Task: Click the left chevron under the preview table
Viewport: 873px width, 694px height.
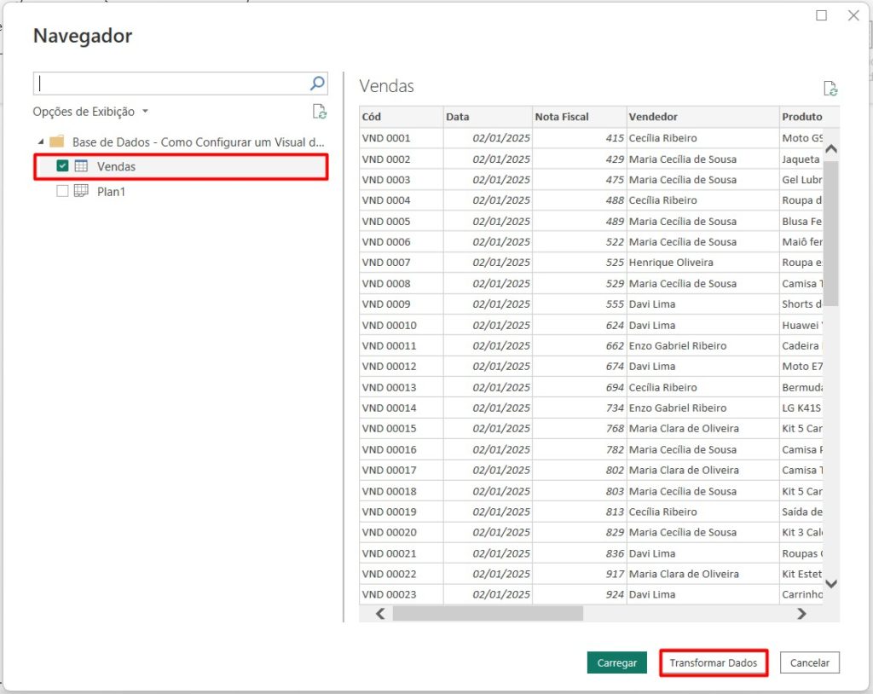Action: 380,613
